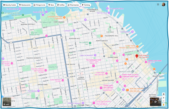Viewport: 169px width, 109px height.
Task: Select the Exploratorium marker
Action: click(132, 32)
